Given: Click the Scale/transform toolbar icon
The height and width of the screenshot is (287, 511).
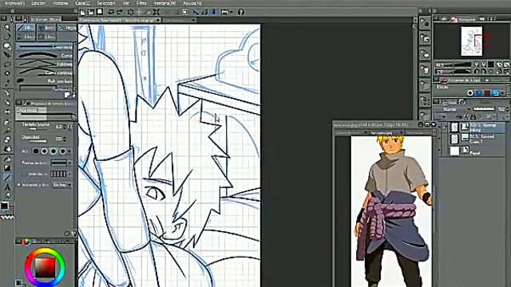Looking at the screenshot, I should click(x=156, y=13).
